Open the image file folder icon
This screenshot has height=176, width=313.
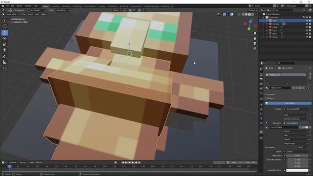307,127
